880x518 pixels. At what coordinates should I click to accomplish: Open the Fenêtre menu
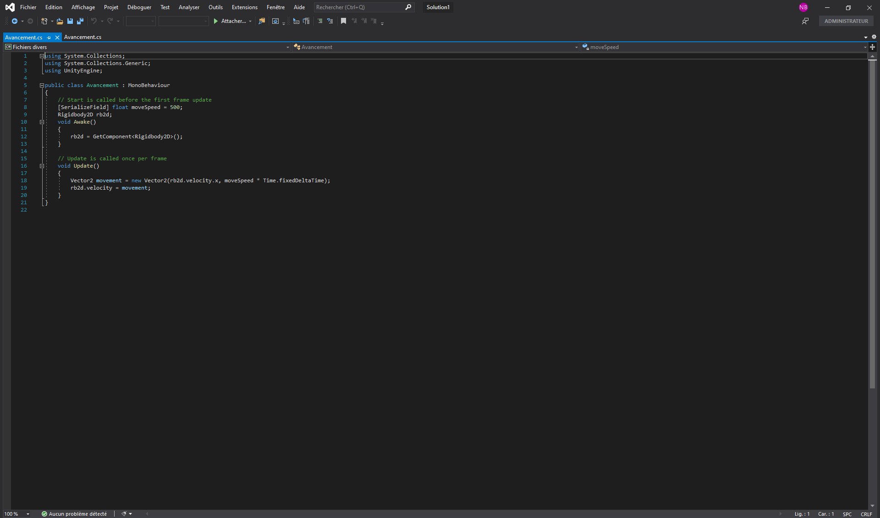click(x=275, y=7)
